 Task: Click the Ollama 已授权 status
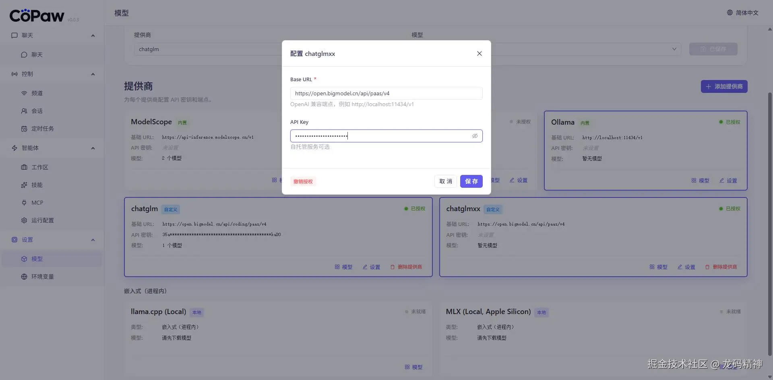[x=730, y=122]
